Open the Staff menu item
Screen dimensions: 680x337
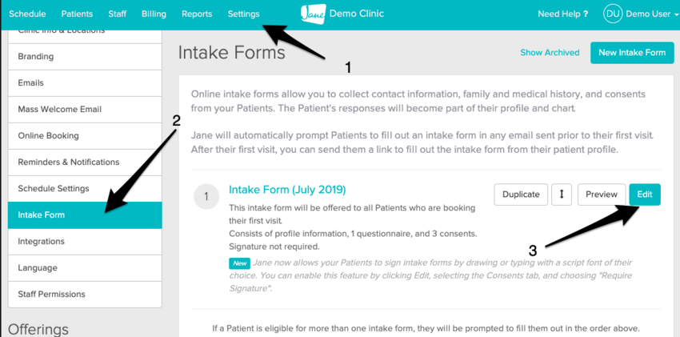click(118, 14)
